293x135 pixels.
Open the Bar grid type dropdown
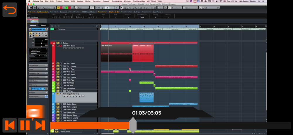tap(190, 8)
